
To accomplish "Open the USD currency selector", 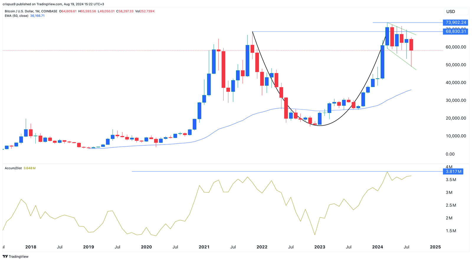I will click(x=456, y=11).
